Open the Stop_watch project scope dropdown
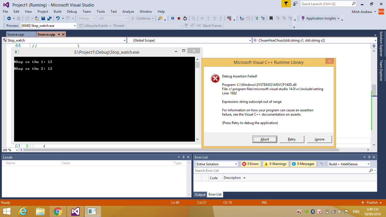Screen dimensions: 386x217 pyautogui.click(x=125, y=40)
